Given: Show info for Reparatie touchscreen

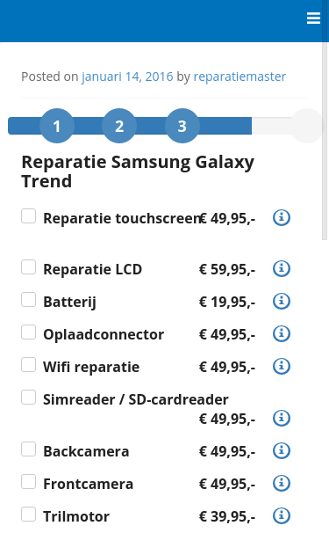Looking at the screenshot, I should point(282,217).
